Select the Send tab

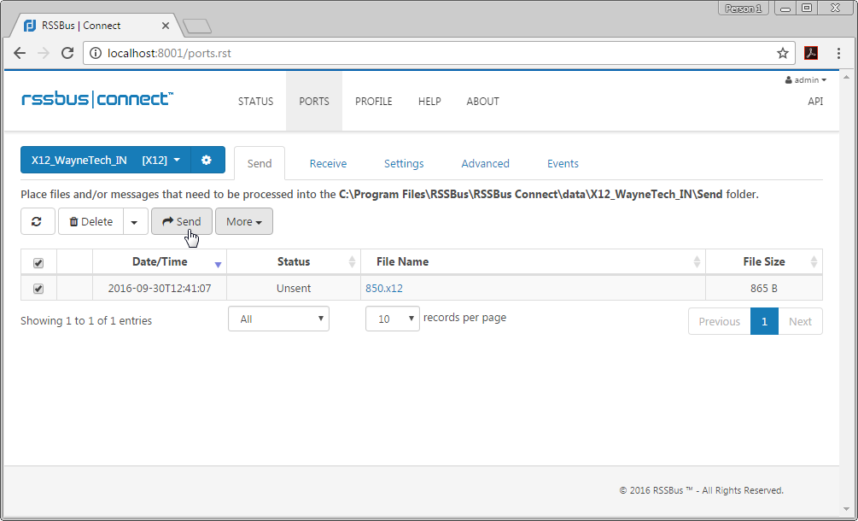tap(260, 163)
